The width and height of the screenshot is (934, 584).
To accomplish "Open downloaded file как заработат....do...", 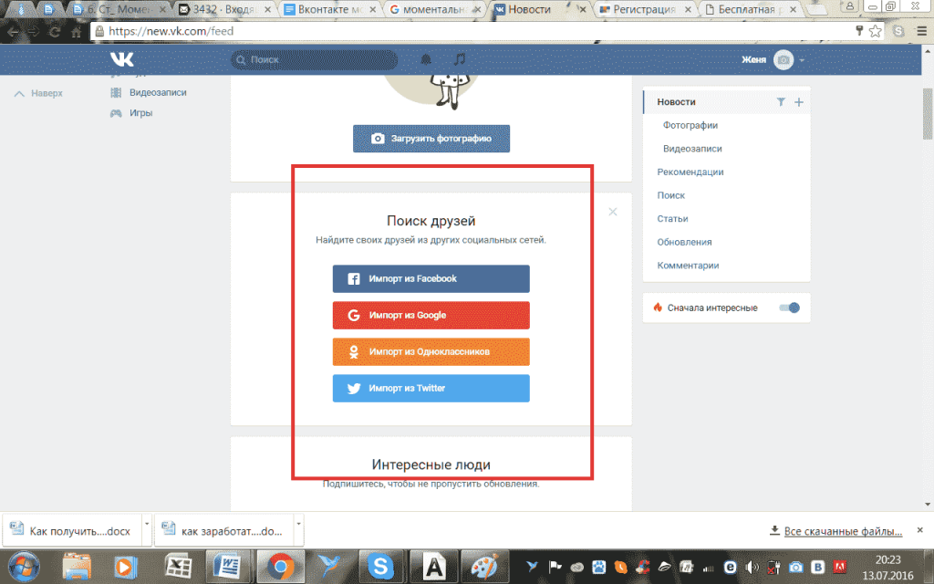I will [x=224, y=530].
